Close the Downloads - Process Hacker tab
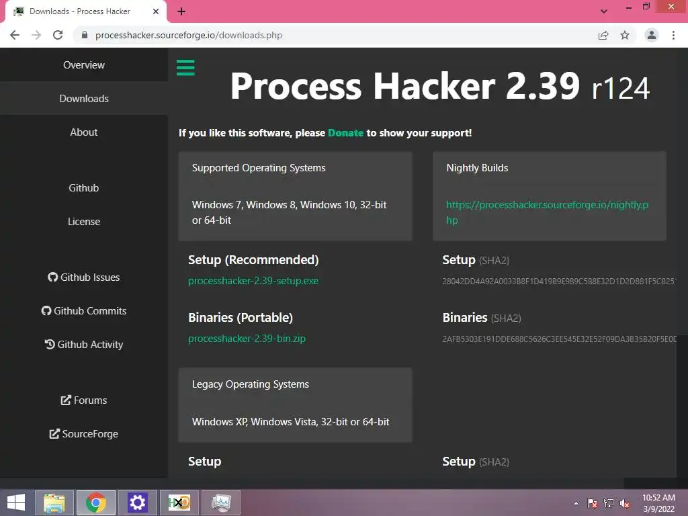Viewport: 688px width, 516px height. [156, 11]
